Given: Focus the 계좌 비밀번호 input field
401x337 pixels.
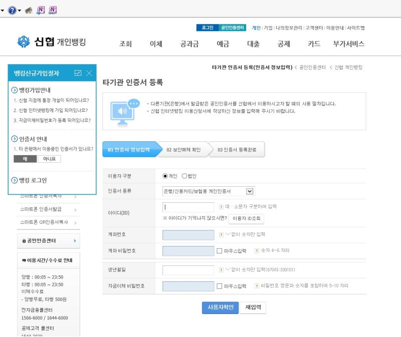Looking at the screenshot, I should [188, 251].
